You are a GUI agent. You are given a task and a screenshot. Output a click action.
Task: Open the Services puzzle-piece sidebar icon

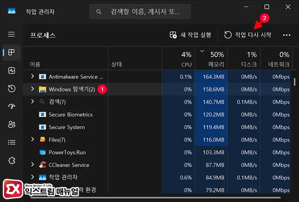[x=12, y=160]
